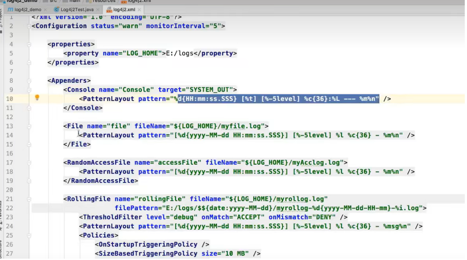The image size is (467, 260).
Task: Collapse the RollingFile fold on line 21
Action: (x=29, y=199)
